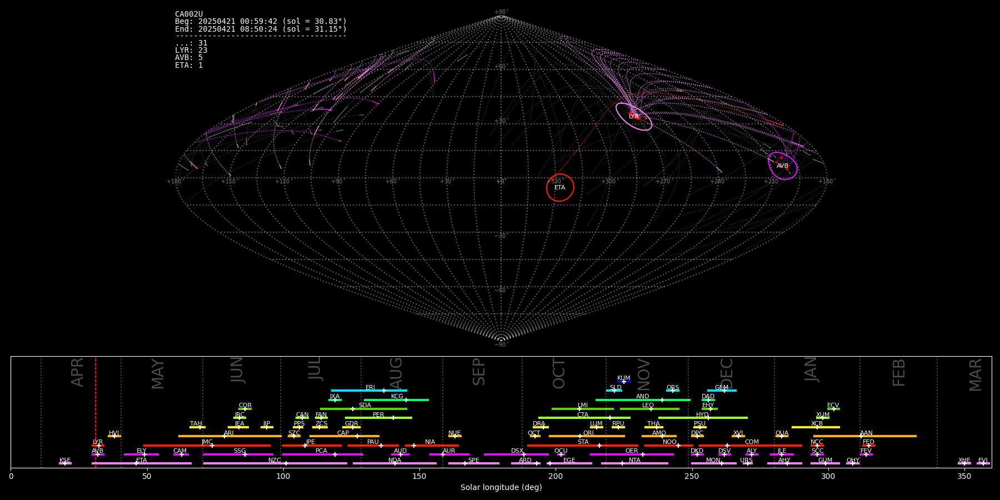Viewport: 1000px width, 500px height.
Task: Select the FED shower bar in timeline
Action: [x=869, y=446]
